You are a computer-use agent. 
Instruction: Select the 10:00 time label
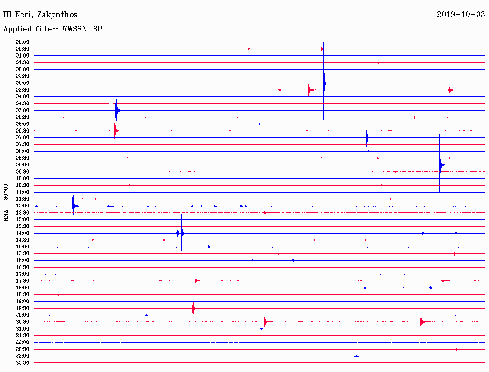[22, 178]
